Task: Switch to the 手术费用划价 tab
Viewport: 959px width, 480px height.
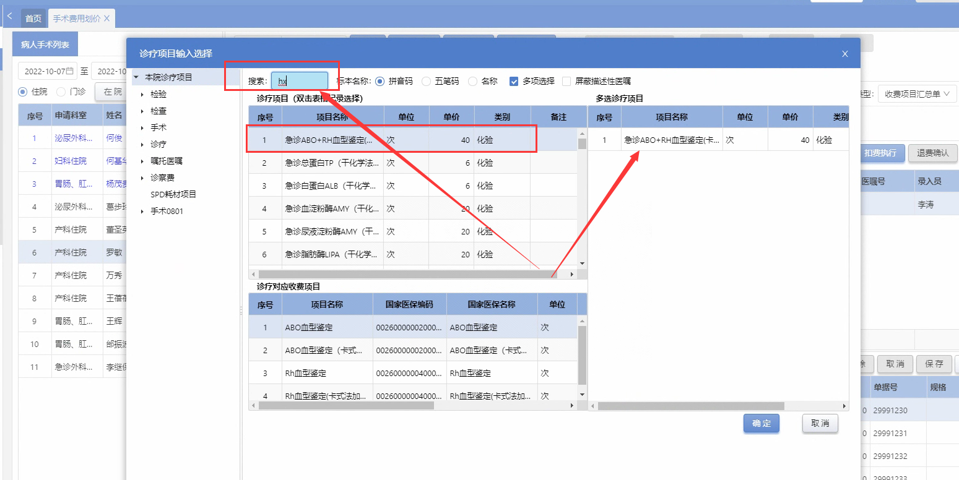Action: point(80,19)
